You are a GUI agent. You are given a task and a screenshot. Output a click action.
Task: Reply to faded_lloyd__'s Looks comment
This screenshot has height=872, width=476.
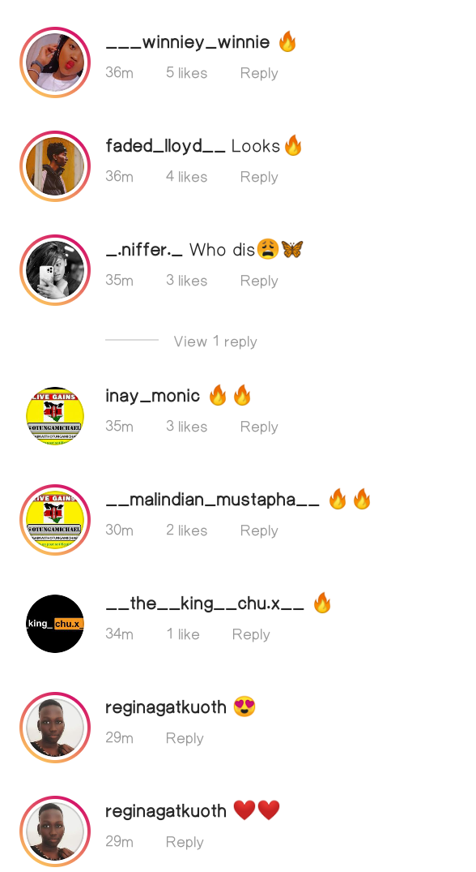coord(259,177)
